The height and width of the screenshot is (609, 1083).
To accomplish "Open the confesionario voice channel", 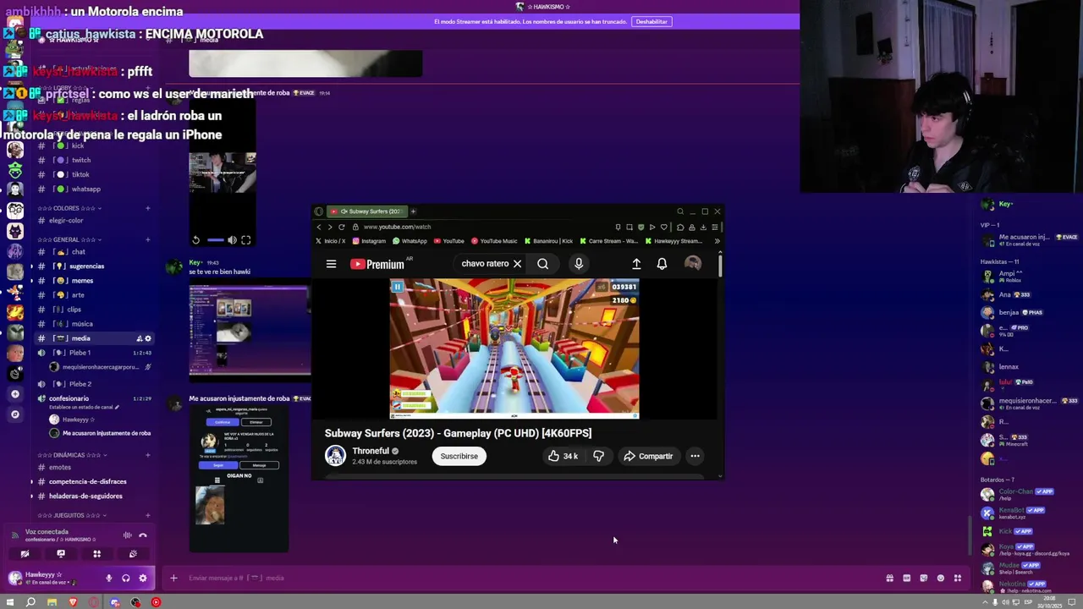I will [69, 398].
